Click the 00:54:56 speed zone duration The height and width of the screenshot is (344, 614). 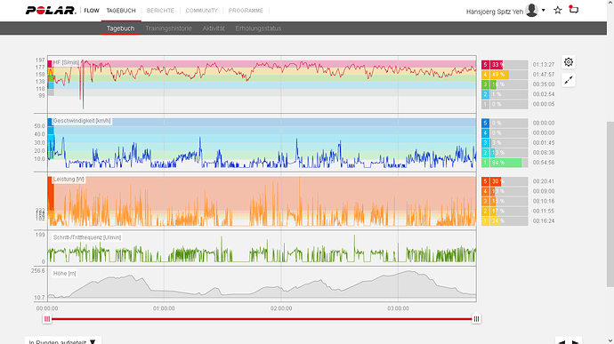click(544, 163)
